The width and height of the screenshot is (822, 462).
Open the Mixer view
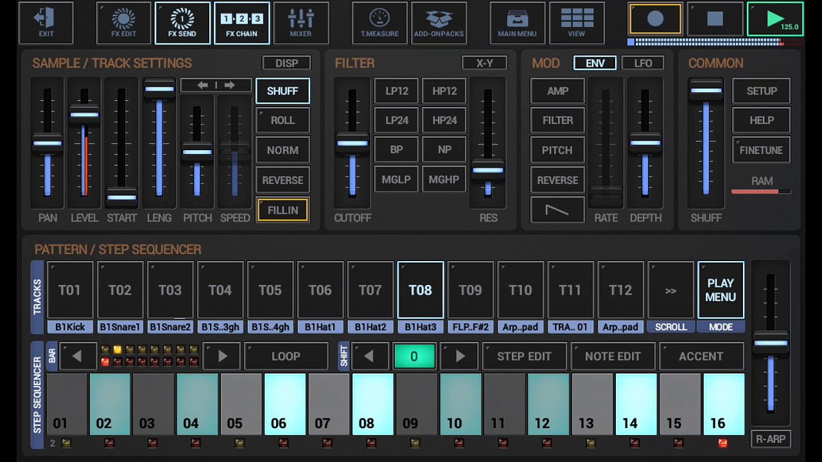coord(301,23)
